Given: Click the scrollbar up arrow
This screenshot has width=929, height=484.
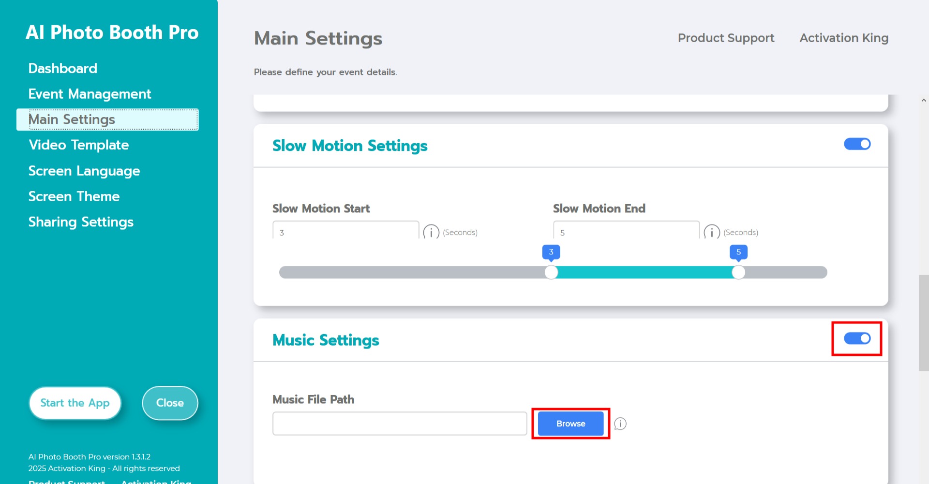Looking at the screenshot, I should pos(924,101).
